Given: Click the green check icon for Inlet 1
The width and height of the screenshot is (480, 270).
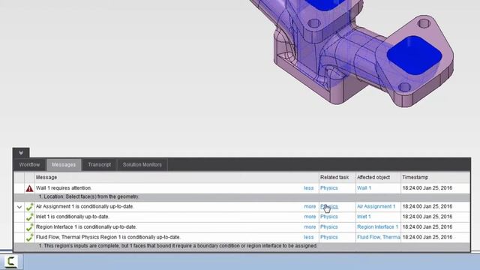Looking at the screenshot, I should pos(29,217).
